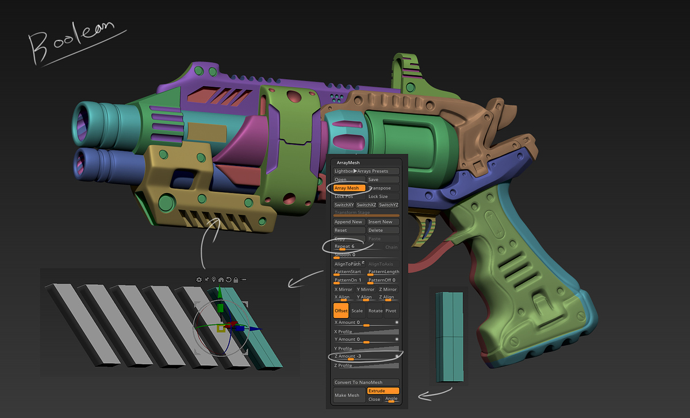
Task: Click the Z Amount slider
Action: [366, 357]
